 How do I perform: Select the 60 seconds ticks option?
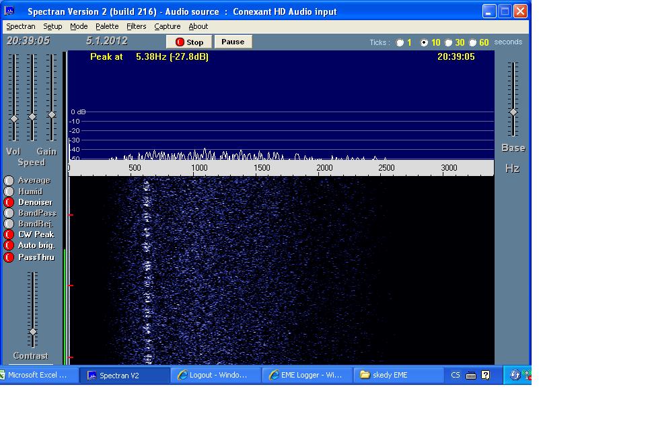click(473, 42)
